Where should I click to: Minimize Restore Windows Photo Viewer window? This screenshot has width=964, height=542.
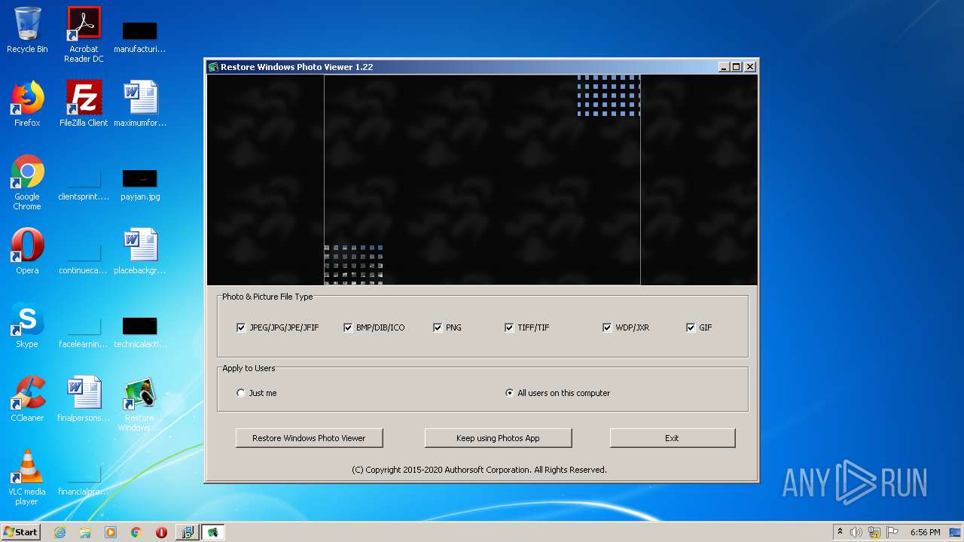coord(724,67)
